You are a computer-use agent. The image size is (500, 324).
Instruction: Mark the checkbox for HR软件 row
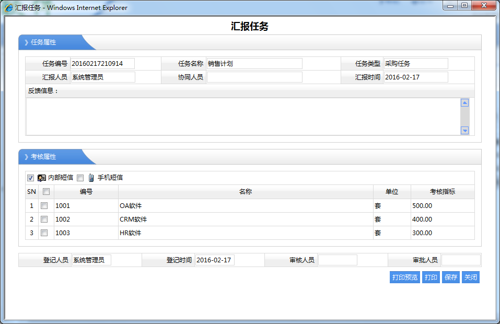[x=44, y=233]
